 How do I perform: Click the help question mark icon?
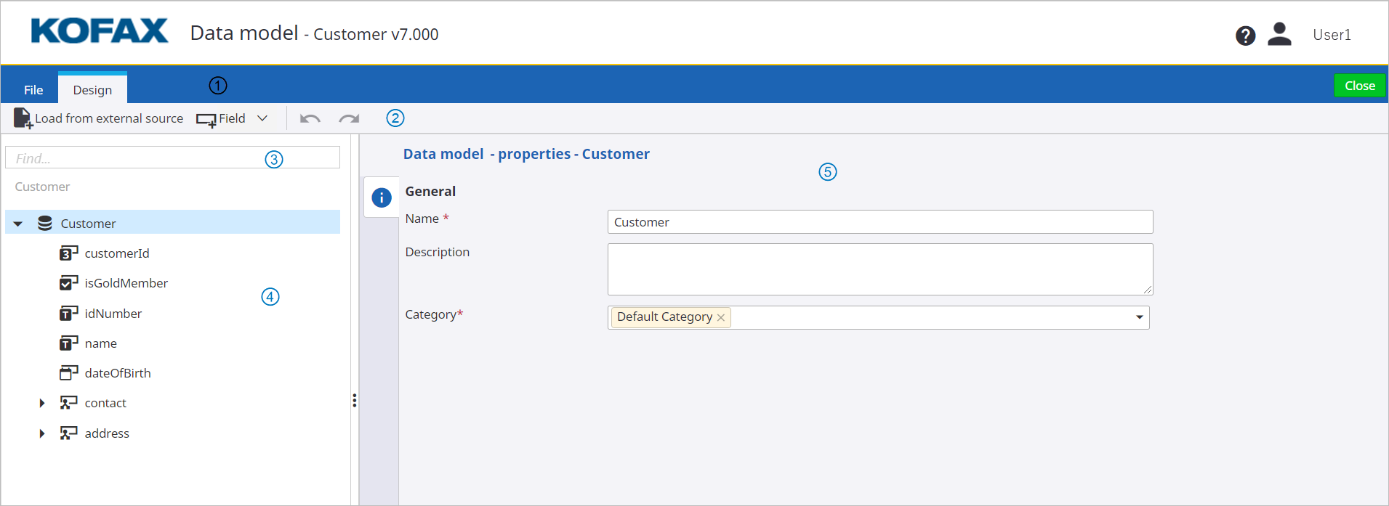pos(1245,36)
